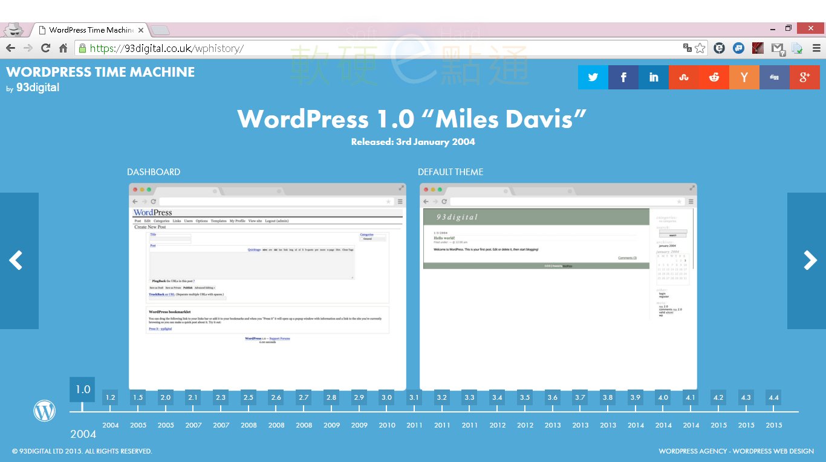The height and width of the screenshot is (462, 826).
Task: Reload the current page
Action: tap(45, 48)
